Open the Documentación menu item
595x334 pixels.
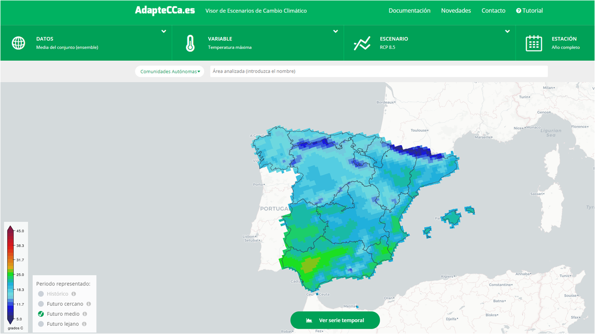409,10
